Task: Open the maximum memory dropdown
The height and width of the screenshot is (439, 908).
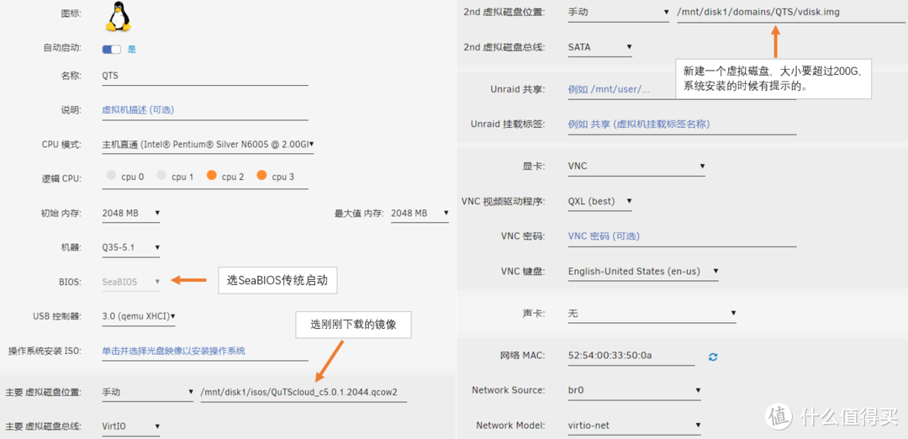Action: 420,213
